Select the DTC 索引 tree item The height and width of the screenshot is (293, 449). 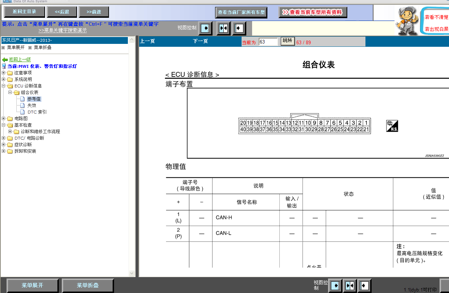point(37,112)
